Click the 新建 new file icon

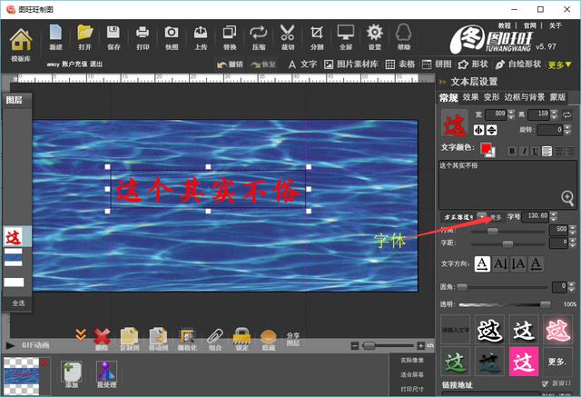tap(56, 37)
